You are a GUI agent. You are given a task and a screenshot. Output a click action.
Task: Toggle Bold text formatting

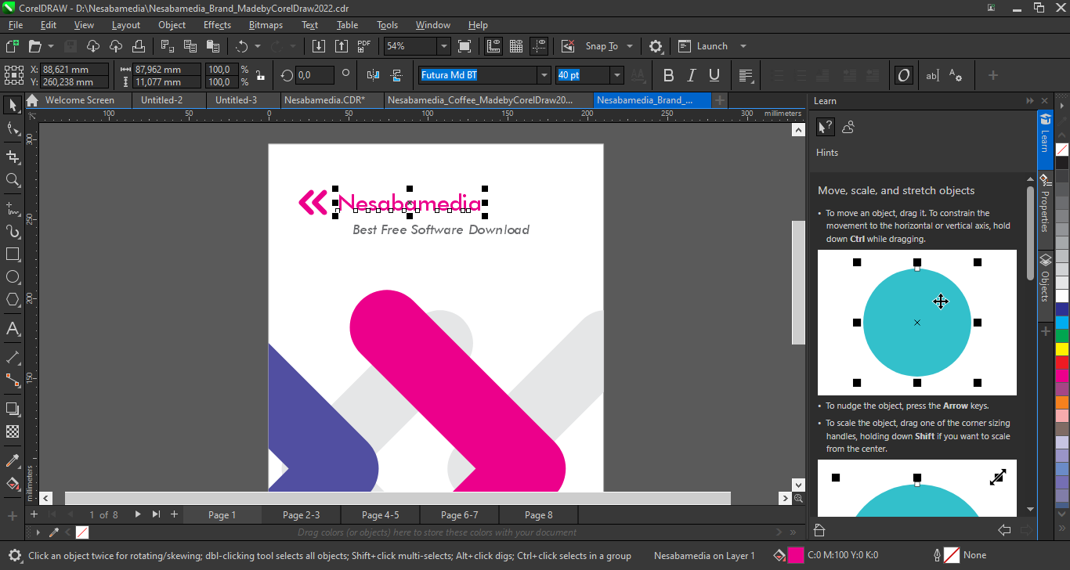pyautogui.click(x=668, y=75)
